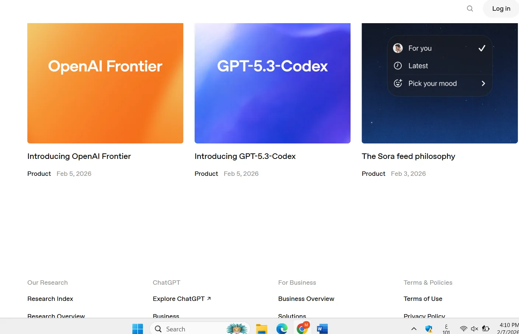The width and height of the screenshot is (519, 334).
Task: Click the Windows Start button
Action: click(137, 328)
